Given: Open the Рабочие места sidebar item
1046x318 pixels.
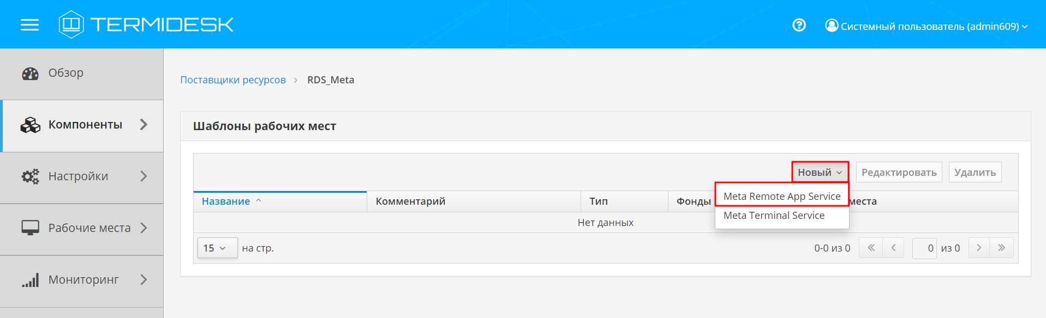Looking at the screenshot, I should pyautogui.click(x=82, y=228).
